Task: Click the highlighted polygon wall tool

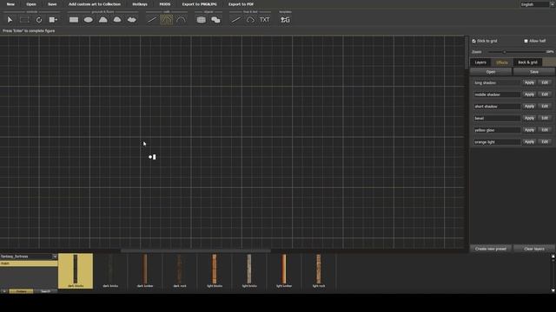Action: pyautogui.click(x=166, y=20)
